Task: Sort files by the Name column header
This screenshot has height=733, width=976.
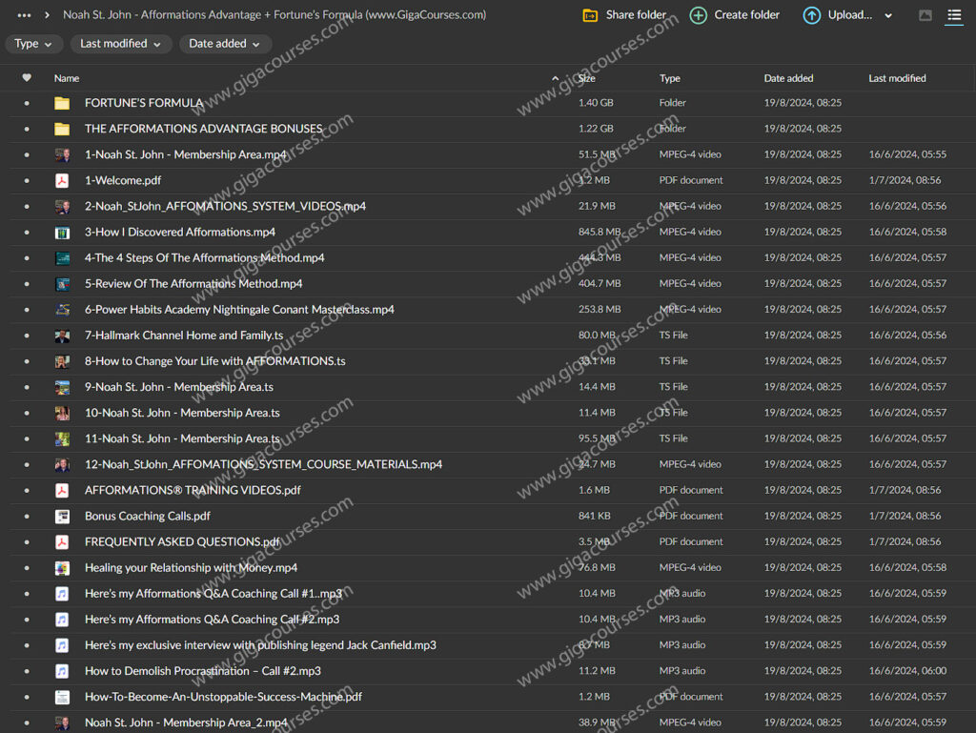Action: (67, 78)
